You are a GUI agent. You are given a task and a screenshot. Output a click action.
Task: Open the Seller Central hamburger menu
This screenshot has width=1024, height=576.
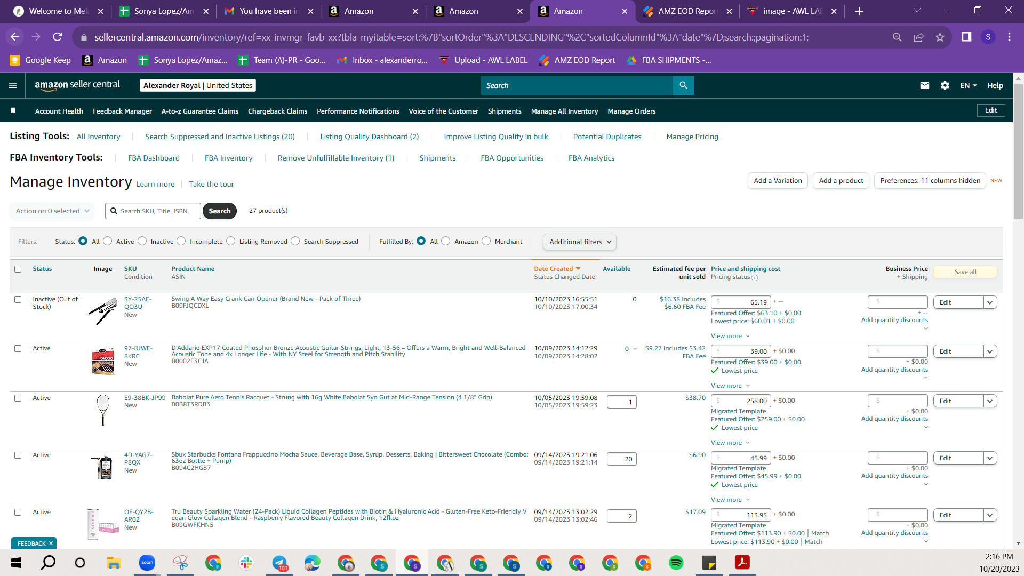pos(13,85)
